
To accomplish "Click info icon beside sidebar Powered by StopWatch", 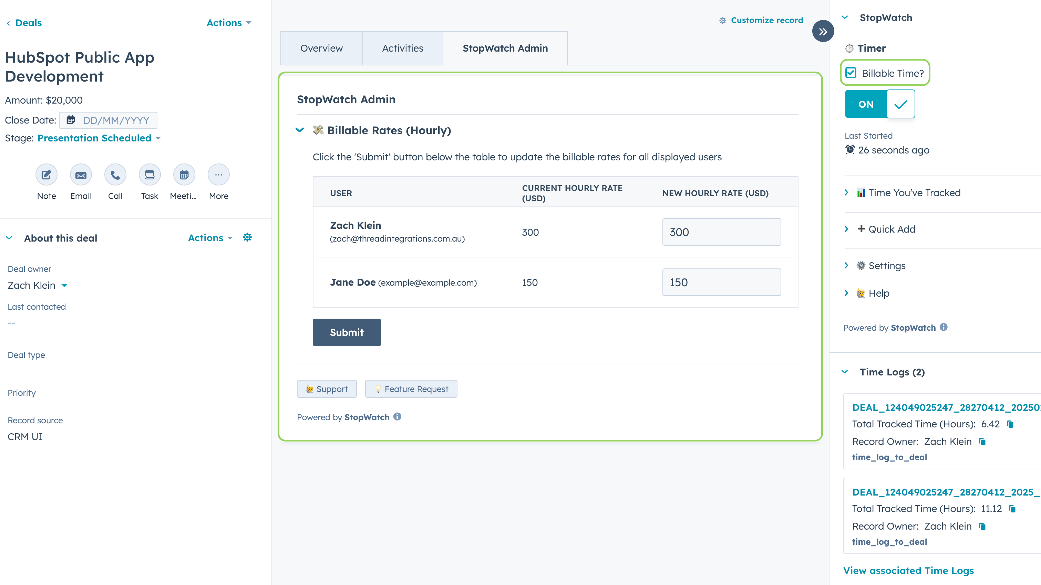I will point(944,327).
